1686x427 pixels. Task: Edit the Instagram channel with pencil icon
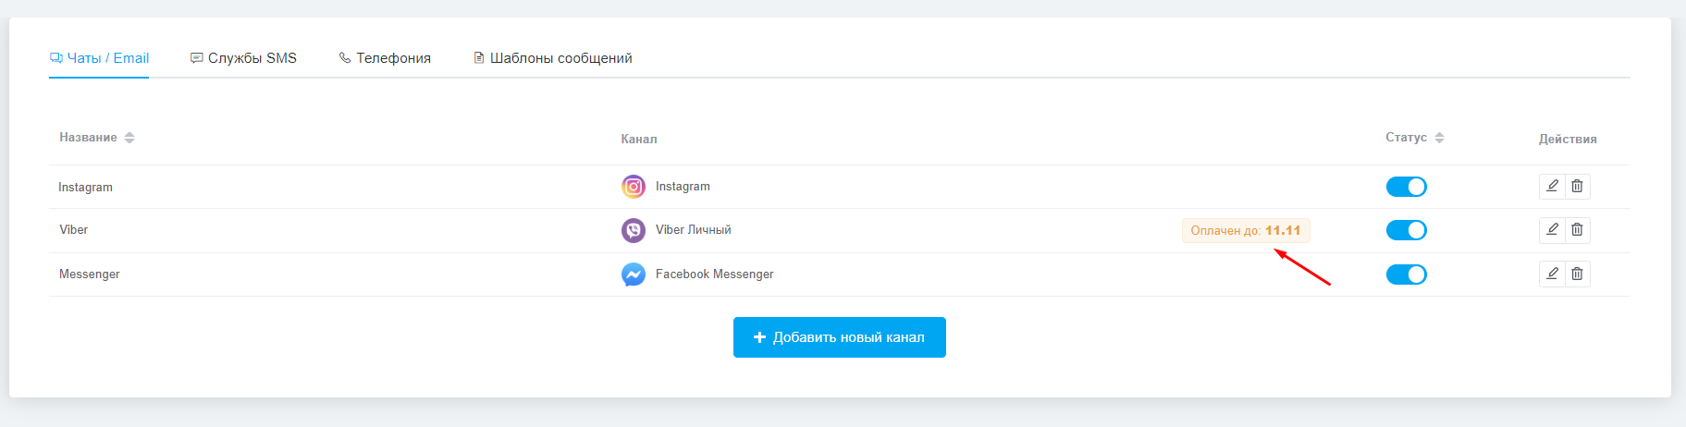coord(1552,186)
